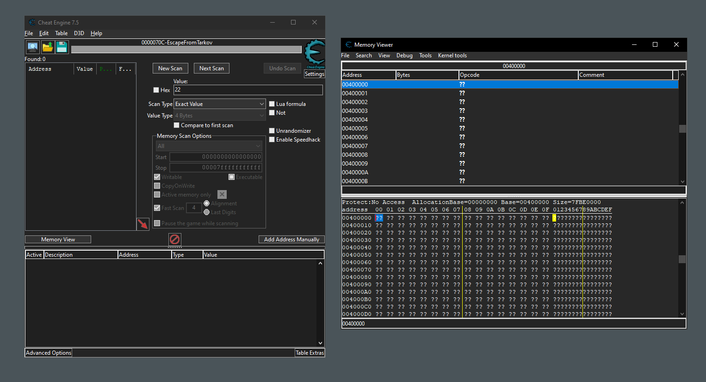706x382 pixels.
Task: Click Cheat Engine title bar app icon
Action: click(32, 22)
